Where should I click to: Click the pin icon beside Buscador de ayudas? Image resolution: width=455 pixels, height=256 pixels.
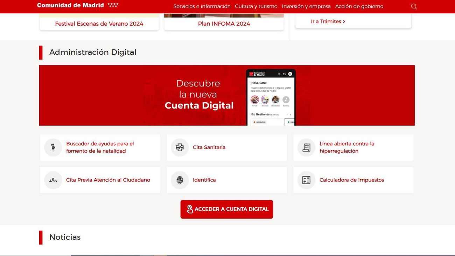click(x=53, y=147)
